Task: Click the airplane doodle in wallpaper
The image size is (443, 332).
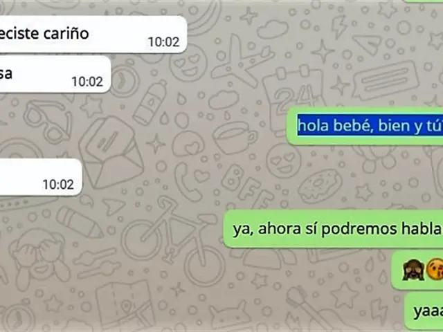Action: click(241, 60)
